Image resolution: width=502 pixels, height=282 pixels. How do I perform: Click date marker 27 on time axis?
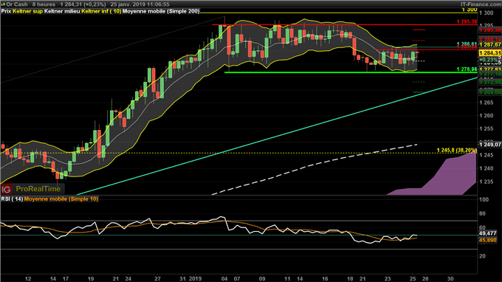pos(157,279)
